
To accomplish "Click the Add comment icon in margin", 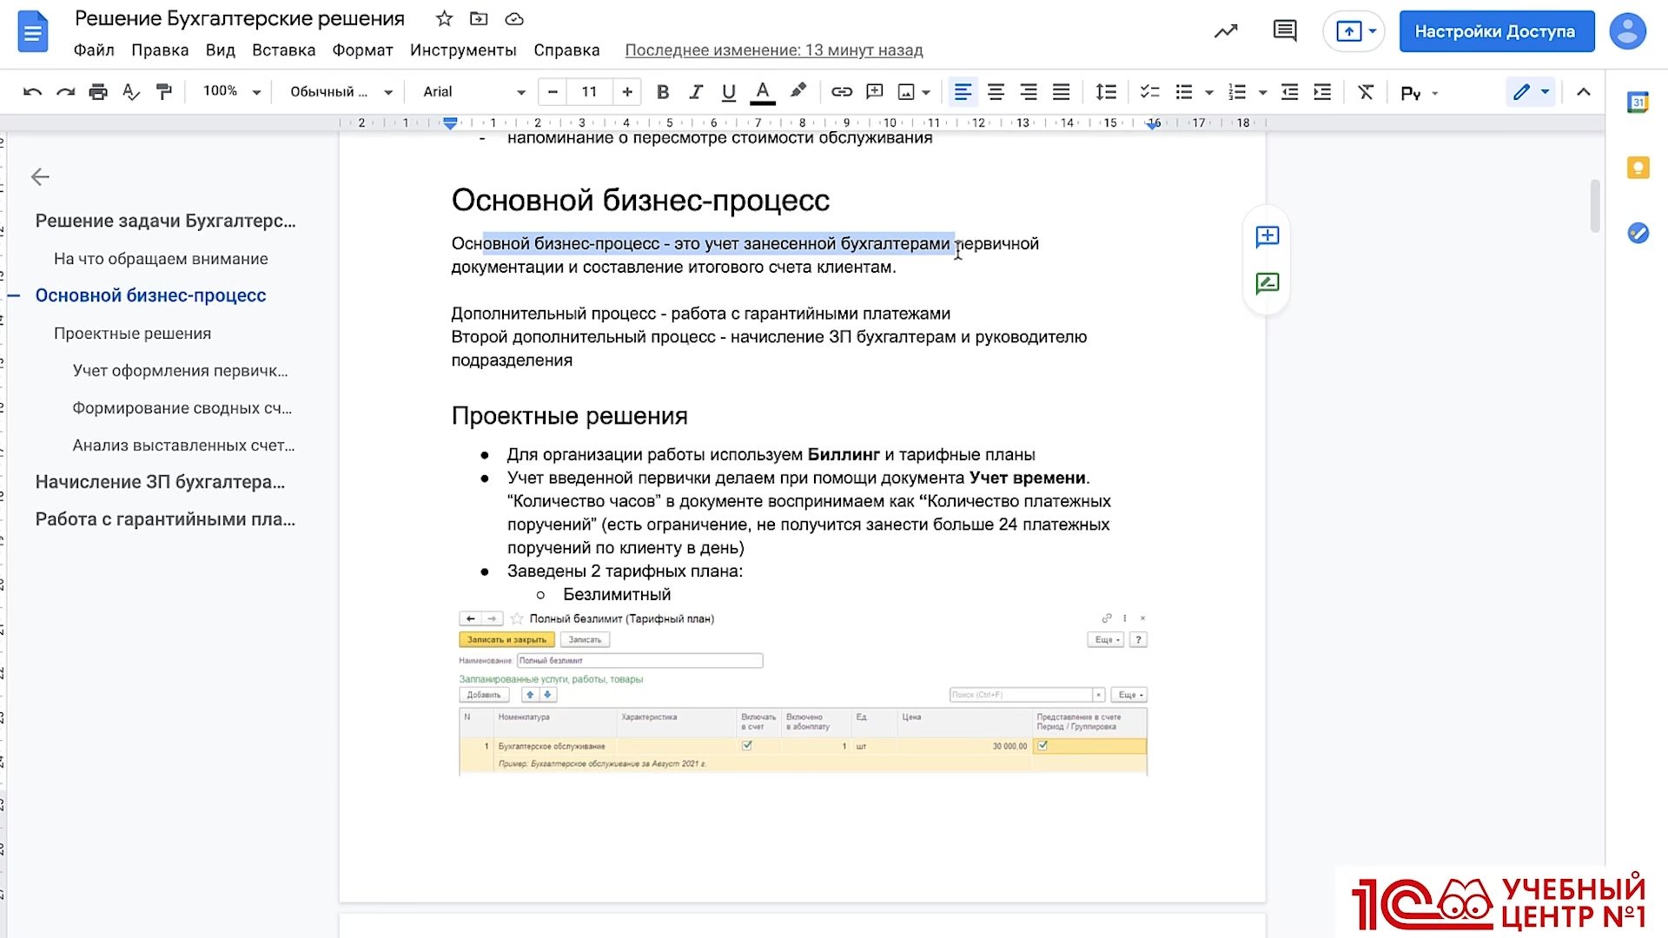I will click(1267, 236).
